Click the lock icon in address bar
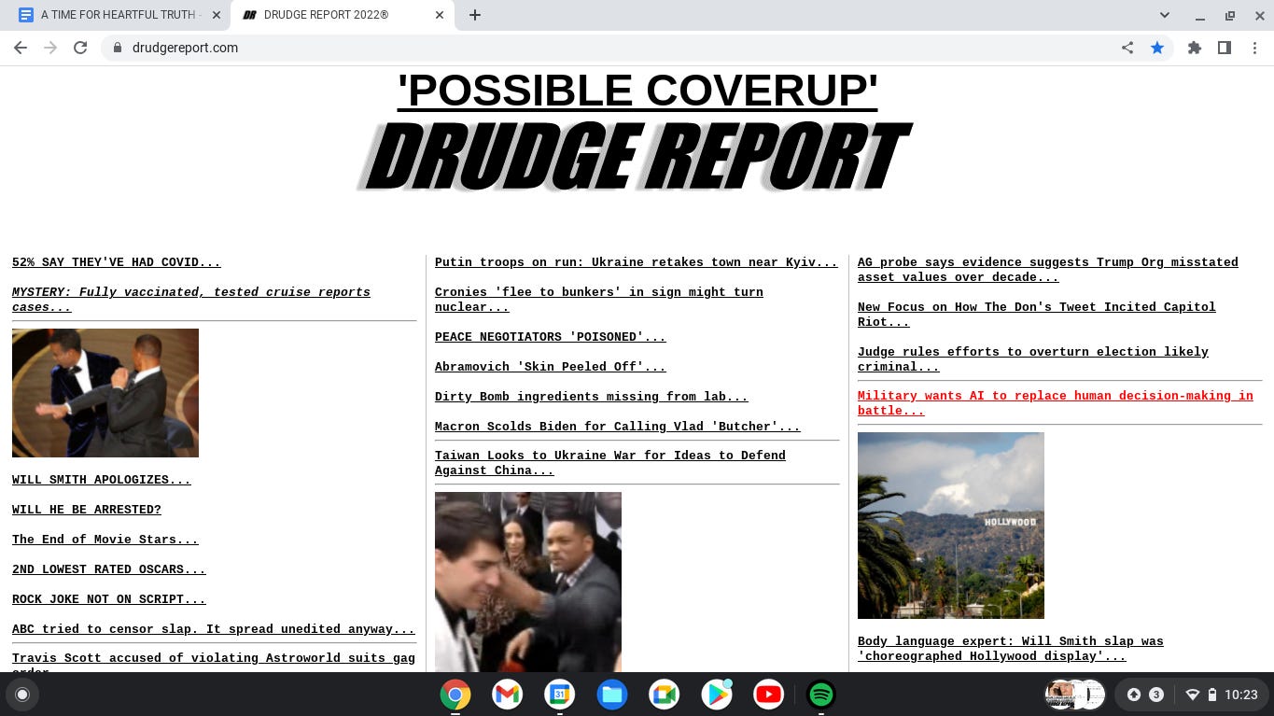1274x716 pixels. point(117,48)
